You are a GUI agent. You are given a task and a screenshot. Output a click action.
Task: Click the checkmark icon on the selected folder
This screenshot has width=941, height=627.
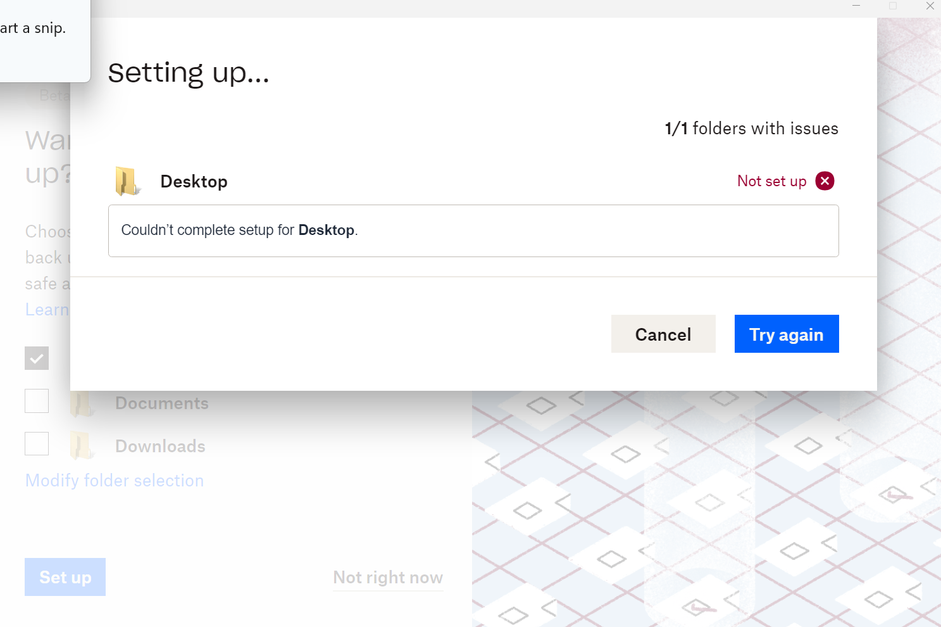pyautogui.click(x=36, y=358)
